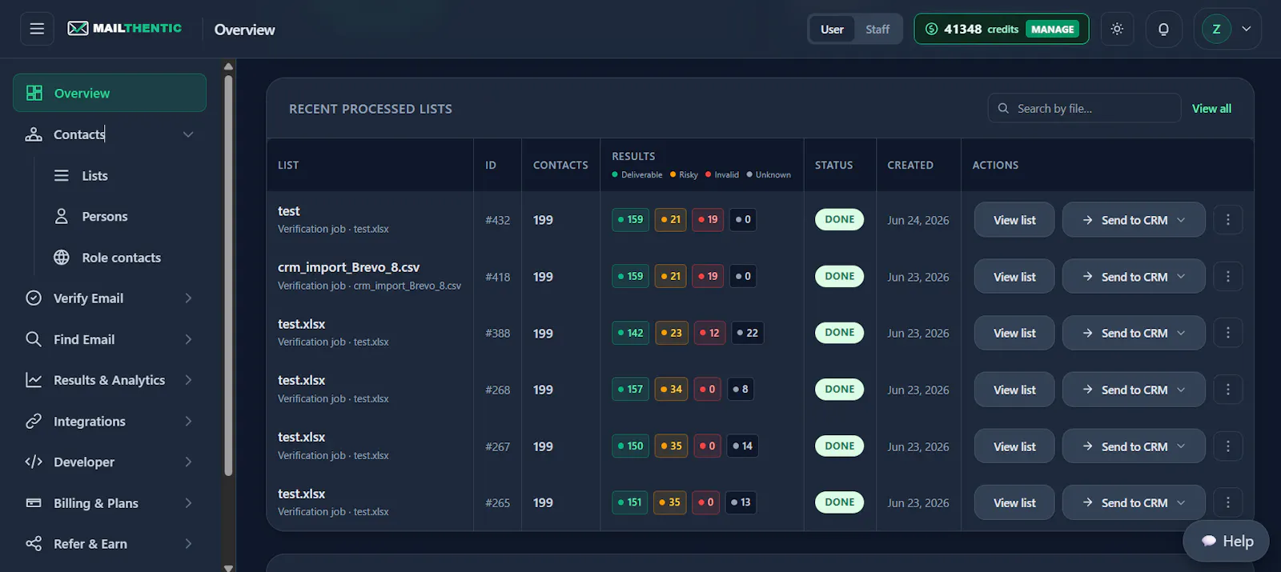
Task: Expand the Developer chevron
Action: [x=188, y=462]
